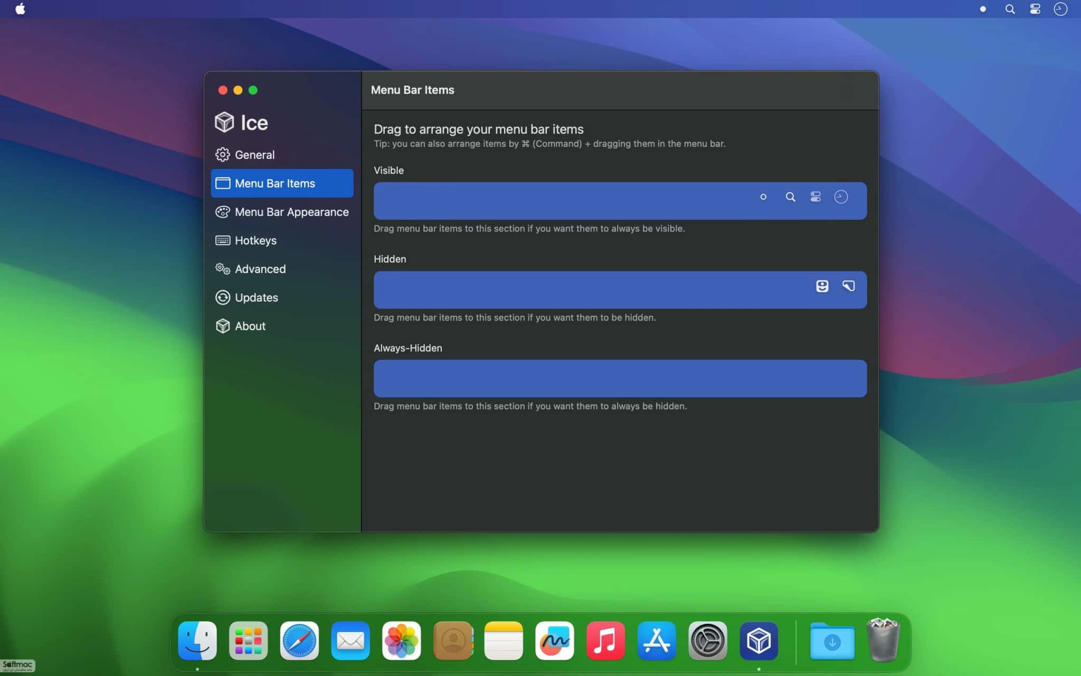Click the Ice cube logo in sidebar
1081x676 pixels.
(x=224, y=122)
